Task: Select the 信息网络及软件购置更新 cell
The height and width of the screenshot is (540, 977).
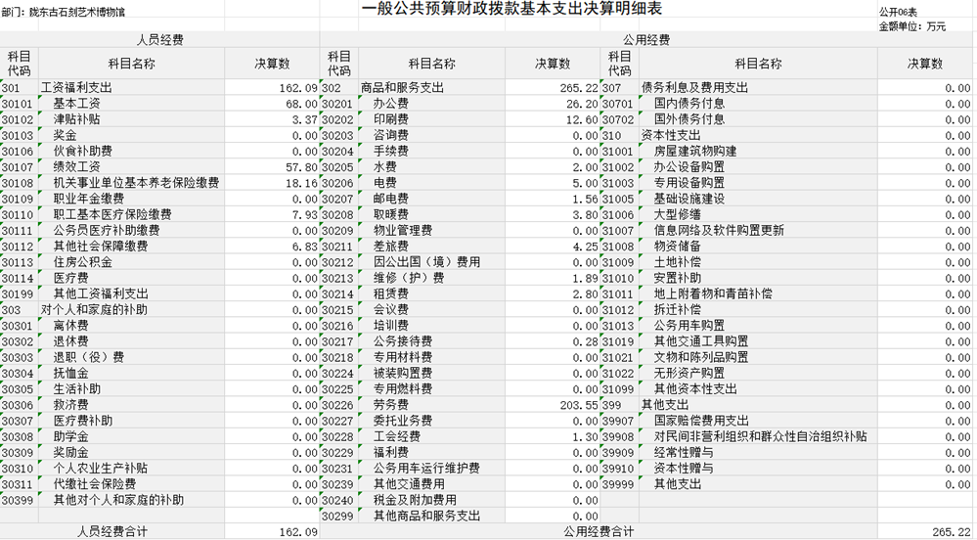Action: pyautogui.click(x=758, y=231)
